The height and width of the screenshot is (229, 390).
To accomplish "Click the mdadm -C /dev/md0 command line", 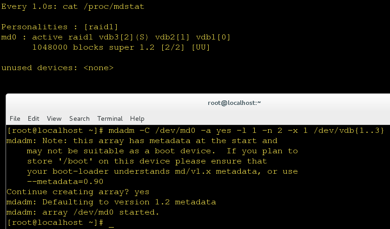I will pos(246,131).
